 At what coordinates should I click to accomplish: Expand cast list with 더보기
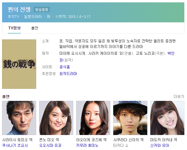(179, 96)
